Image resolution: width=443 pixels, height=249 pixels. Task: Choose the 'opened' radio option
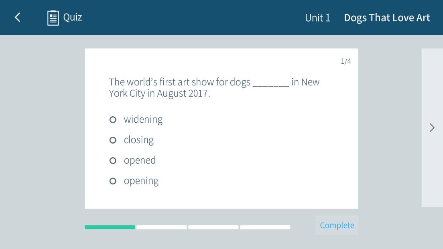(x=113, y=160)
